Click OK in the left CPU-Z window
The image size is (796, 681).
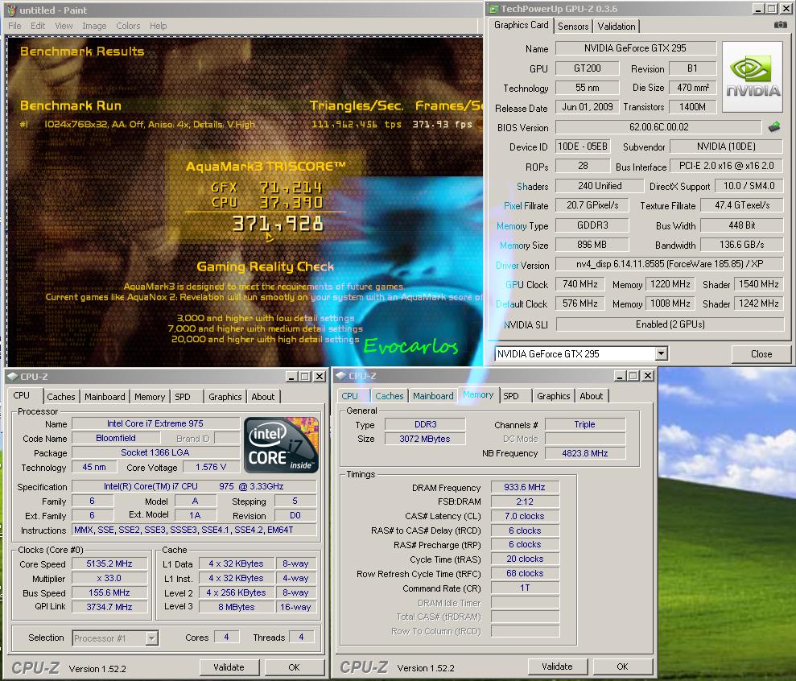coord(294,667)
